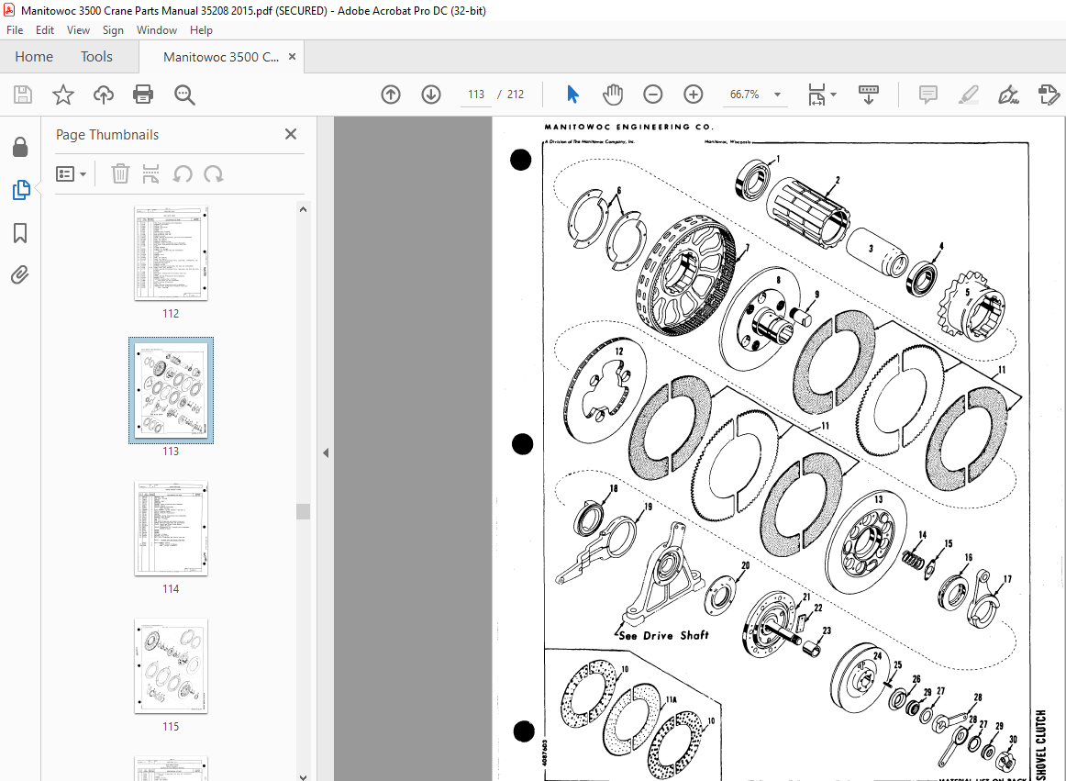The image size is (1066, 781).
Task: Go to the next page arrow
Action: (x=431, y=95)
